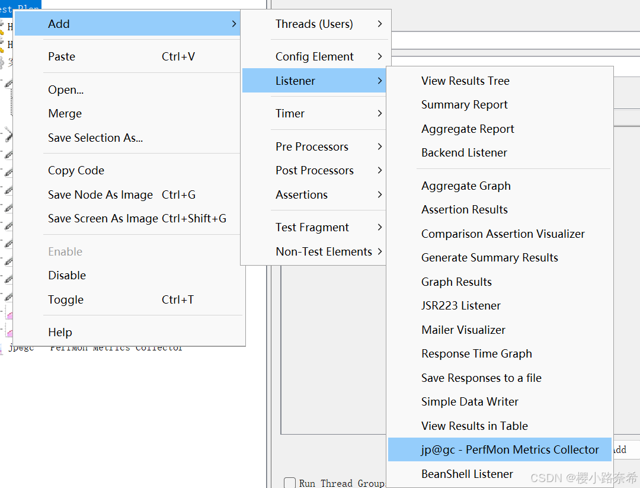Add Mailer Visualizer listener
This screenshot has height=488, width=640.
500,330
